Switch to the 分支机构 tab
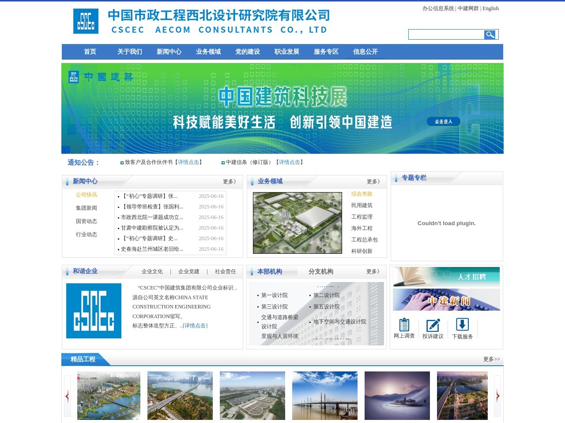This screenshot has width=565, height=423. [x=321, y=271]
